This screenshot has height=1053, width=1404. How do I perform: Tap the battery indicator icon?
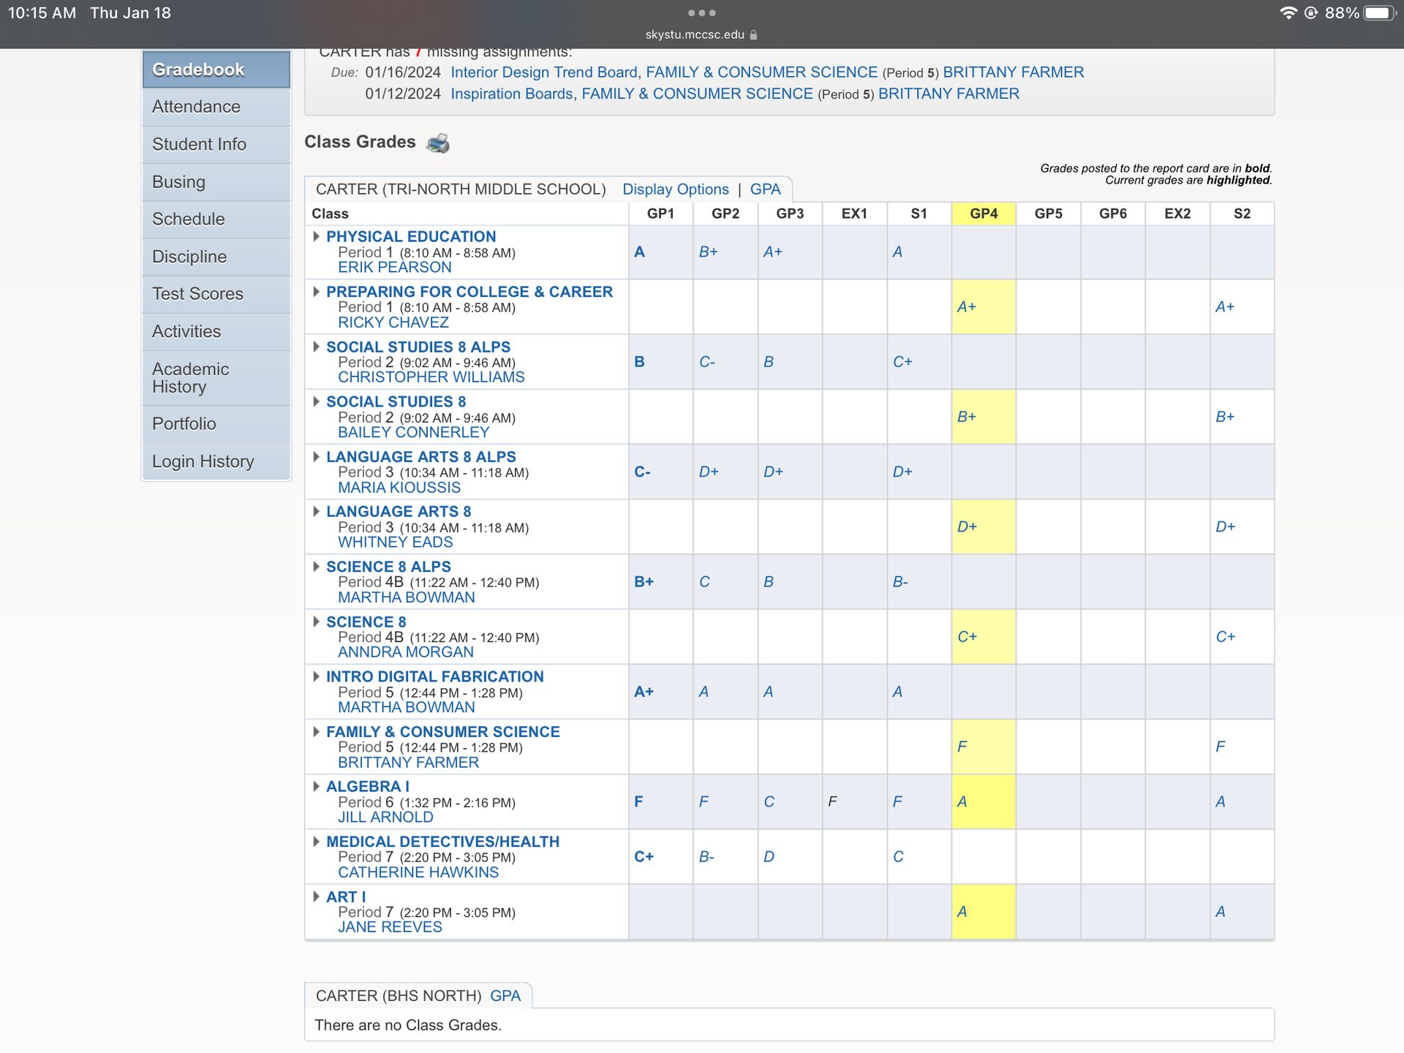click(1378, 13)
